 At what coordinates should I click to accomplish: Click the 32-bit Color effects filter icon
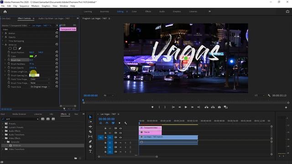[x=48, y=119]
